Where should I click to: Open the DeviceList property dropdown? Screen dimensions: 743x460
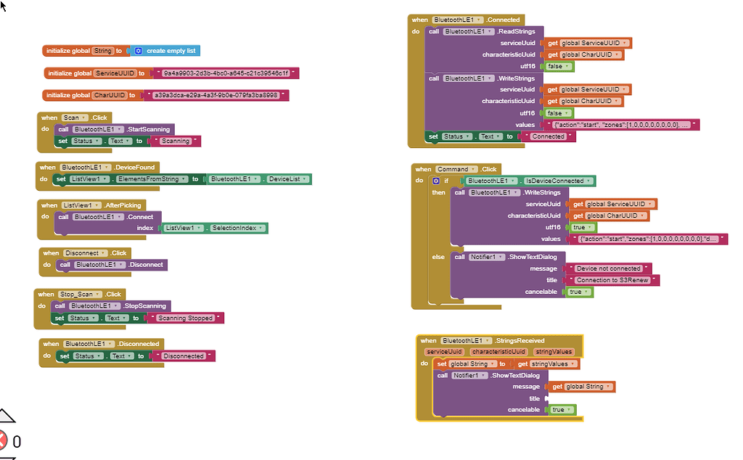[x=287, y=179]
